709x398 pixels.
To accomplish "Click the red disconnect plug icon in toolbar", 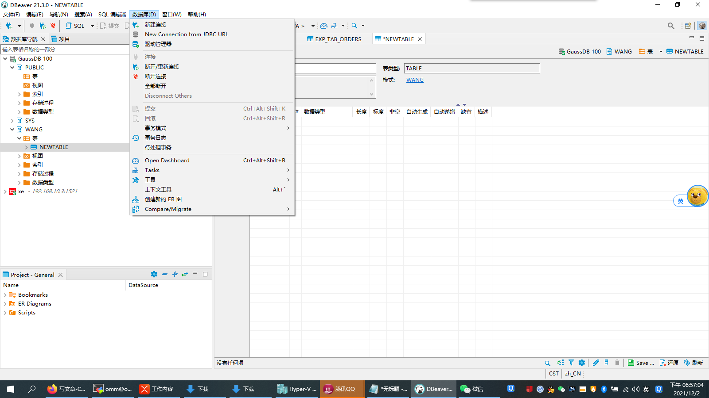I will [53, 26].
